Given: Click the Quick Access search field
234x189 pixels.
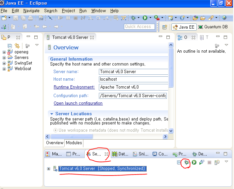Looking at the screenshot, I should (139, 27).
